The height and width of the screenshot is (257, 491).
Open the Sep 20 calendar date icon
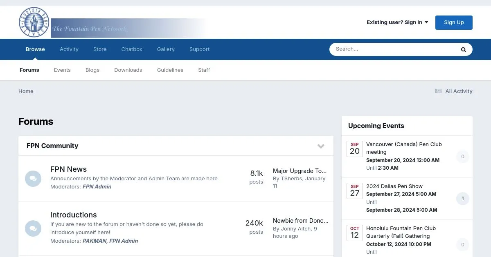pos(355,149)
